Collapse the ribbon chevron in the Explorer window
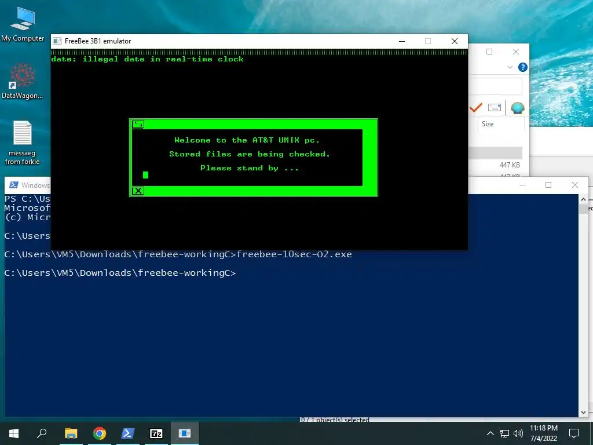 click(510, 67)
